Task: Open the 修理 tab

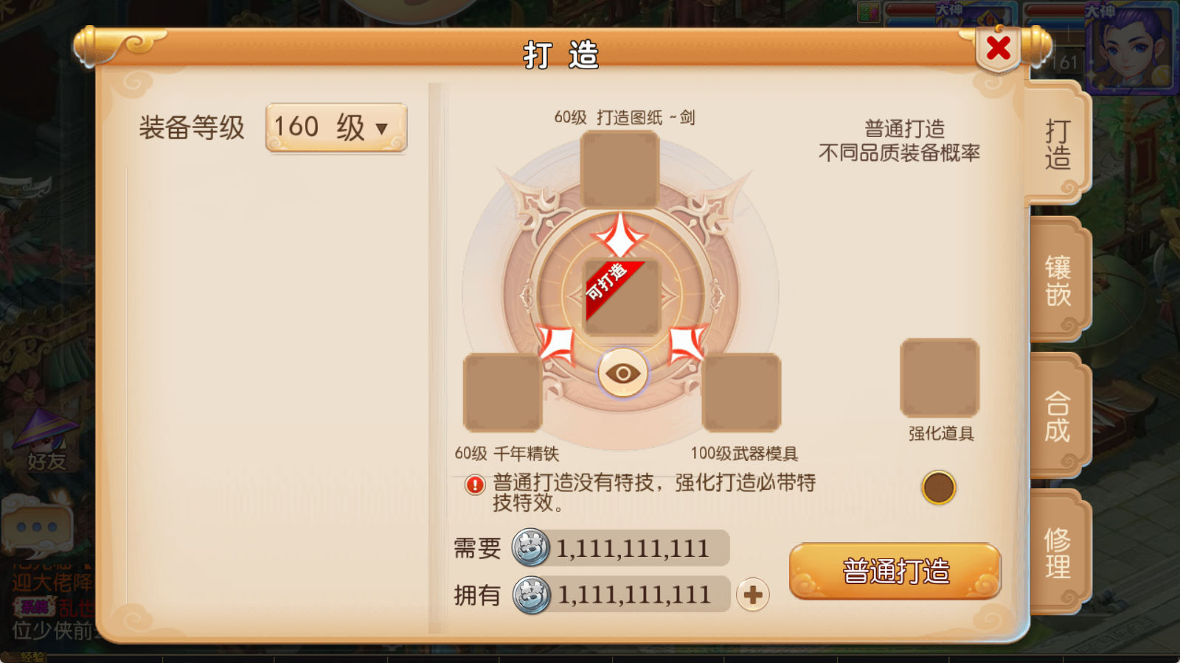Action: [1058, 552]
